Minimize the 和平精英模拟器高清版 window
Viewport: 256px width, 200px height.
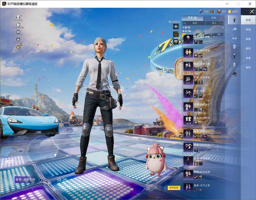[227, 4]
